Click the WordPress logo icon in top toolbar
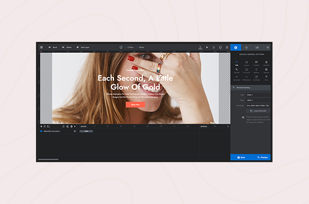The image size is (309, 204). pyautogui.click(x=41, y=47)
